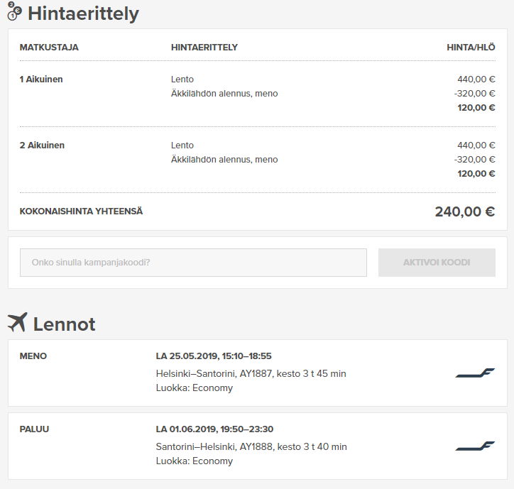Click Santorini–Helsinki AY1888 flight details

[x=251, y=446]
